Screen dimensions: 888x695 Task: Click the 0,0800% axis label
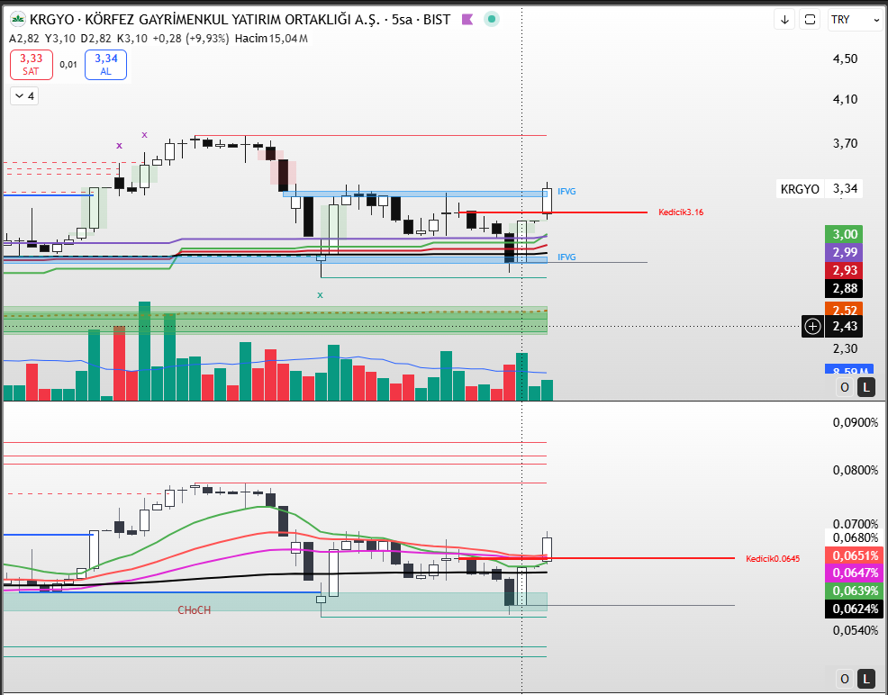856,470
